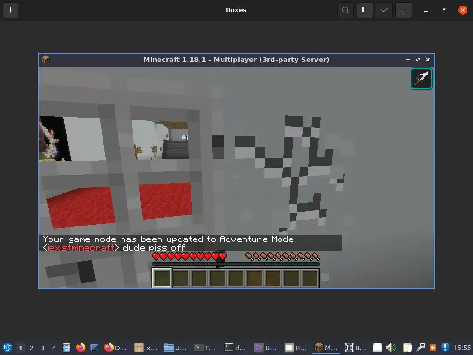This screenshot has height=355, width=473.
Task: Close the Minecraft guest window
Action: (x=427, y=60)
